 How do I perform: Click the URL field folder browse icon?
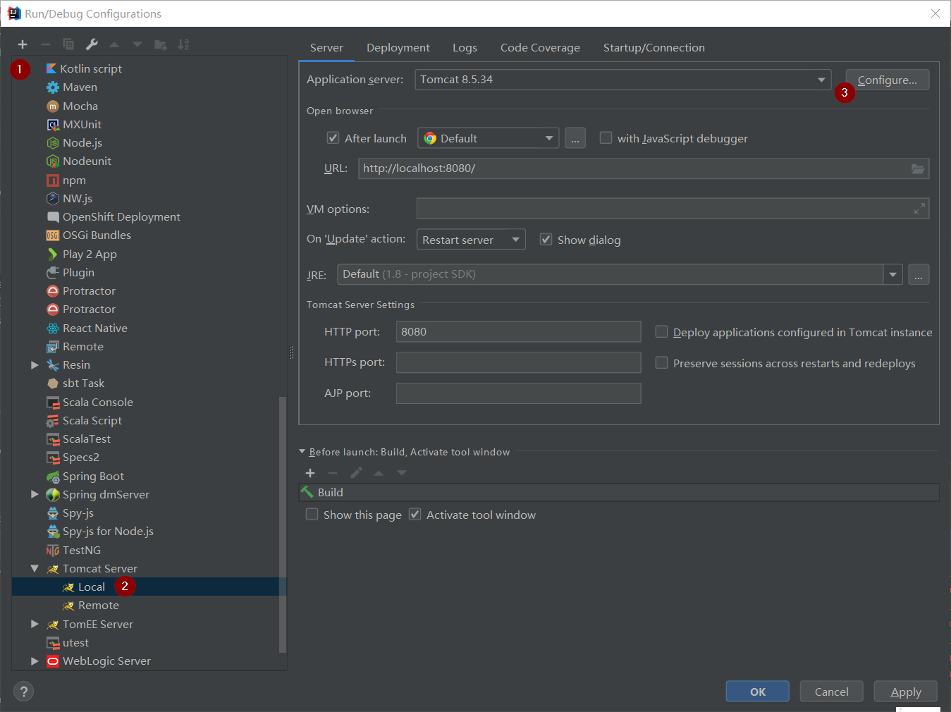click(x=918, y=168)
